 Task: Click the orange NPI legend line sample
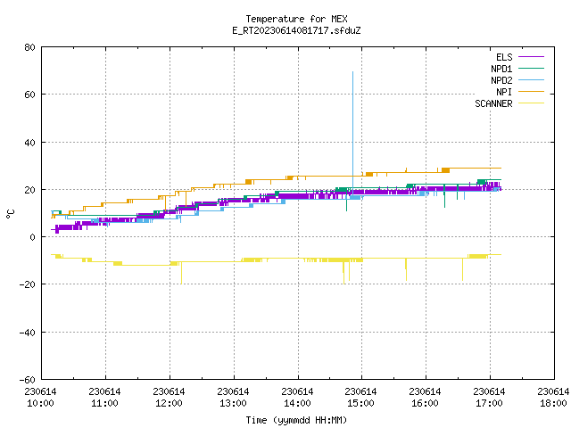[x=532, y=92]
